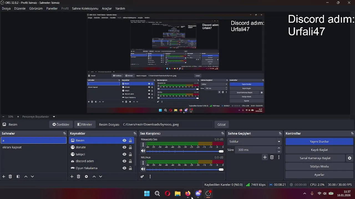Click Kaydı Başlat button
The height and width of the screenshot is (199, 355).
point(319,150)
